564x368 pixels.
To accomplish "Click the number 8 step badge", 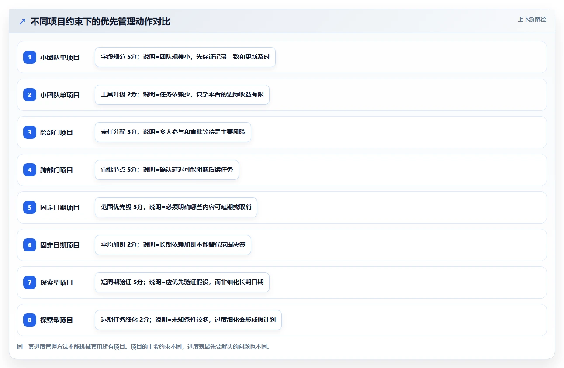I will point(30,320).
